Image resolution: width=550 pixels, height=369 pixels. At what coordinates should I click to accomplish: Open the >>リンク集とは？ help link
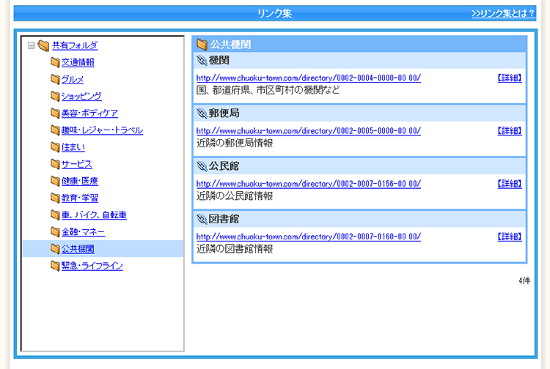point(503,13)
